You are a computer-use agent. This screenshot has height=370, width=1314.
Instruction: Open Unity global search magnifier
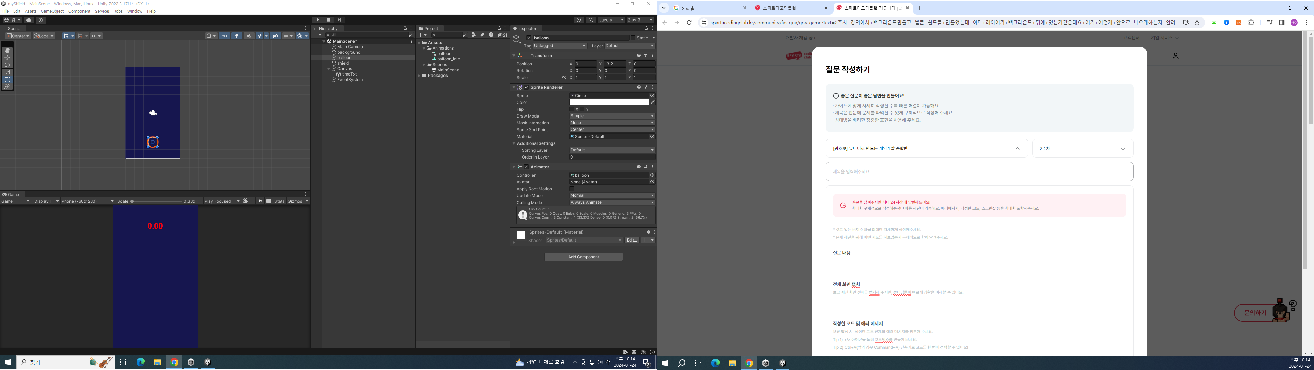tap(591, 20)
